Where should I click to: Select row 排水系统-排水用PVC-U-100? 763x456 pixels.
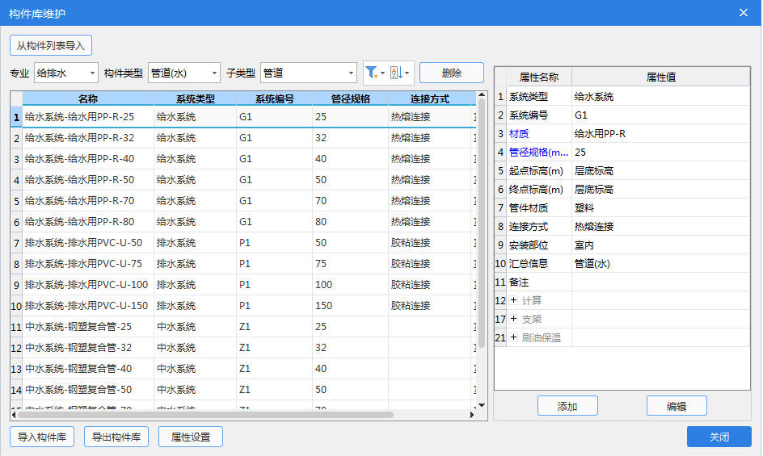(x=86, y=285)
